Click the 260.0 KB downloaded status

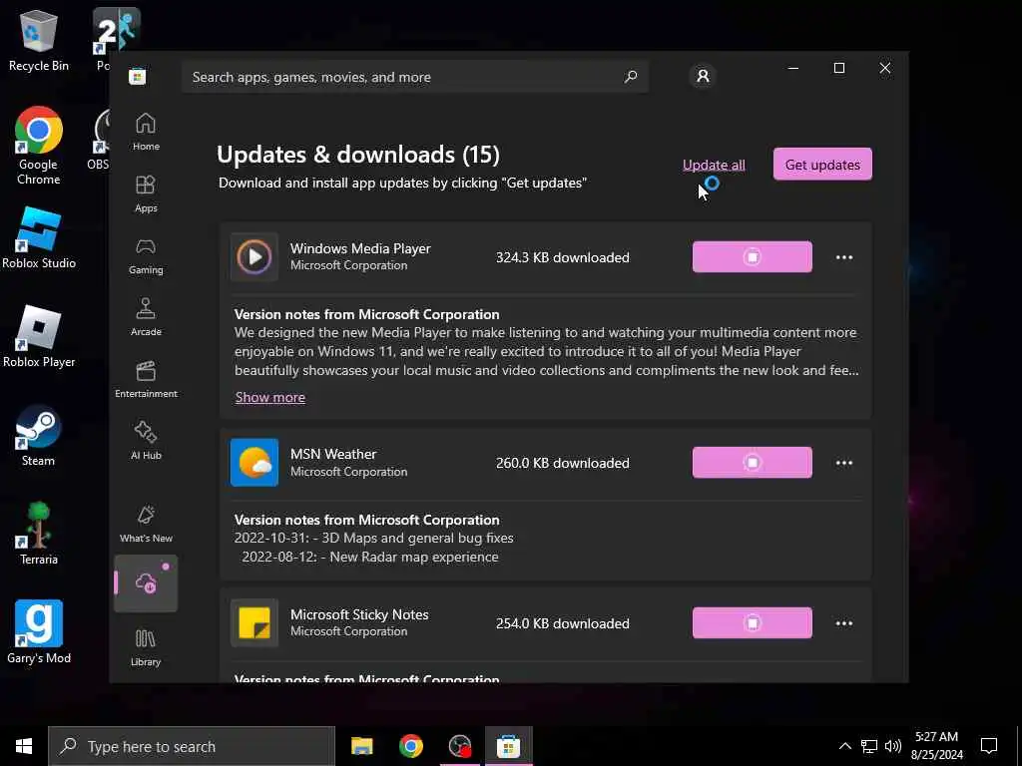tap(563, 463)
